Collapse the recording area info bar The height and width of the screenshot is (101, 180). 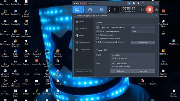(x=157, y=16)
